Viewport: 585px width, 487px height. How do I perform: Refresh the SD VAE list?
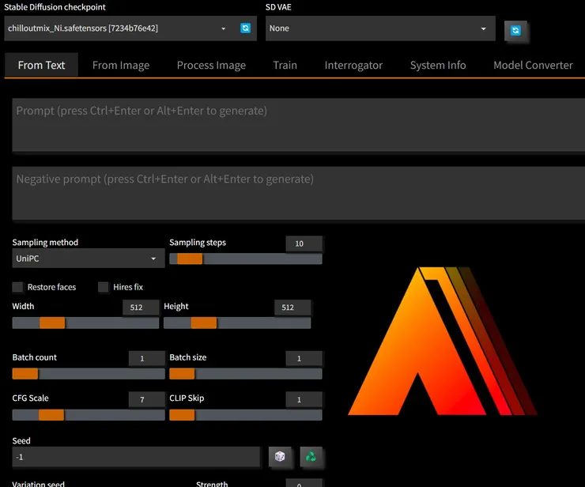point(515,31)
